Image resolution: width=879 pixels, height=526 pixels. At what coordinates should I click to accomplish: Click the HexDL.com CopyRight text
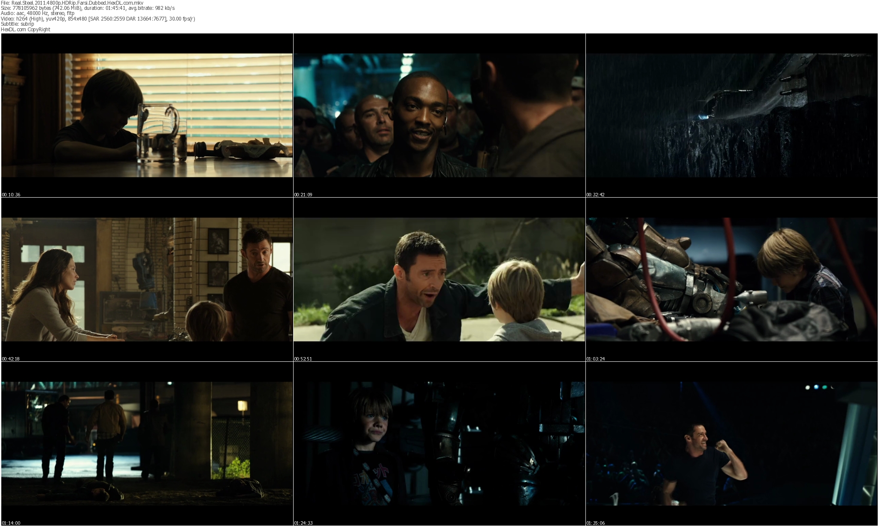point(25,30)
